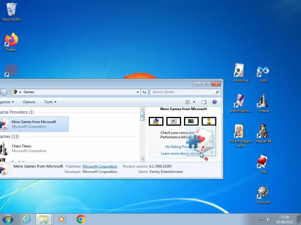Click the Windows Start orb
Viewport: 301px width, 225px height.
[x=8, y=219]
